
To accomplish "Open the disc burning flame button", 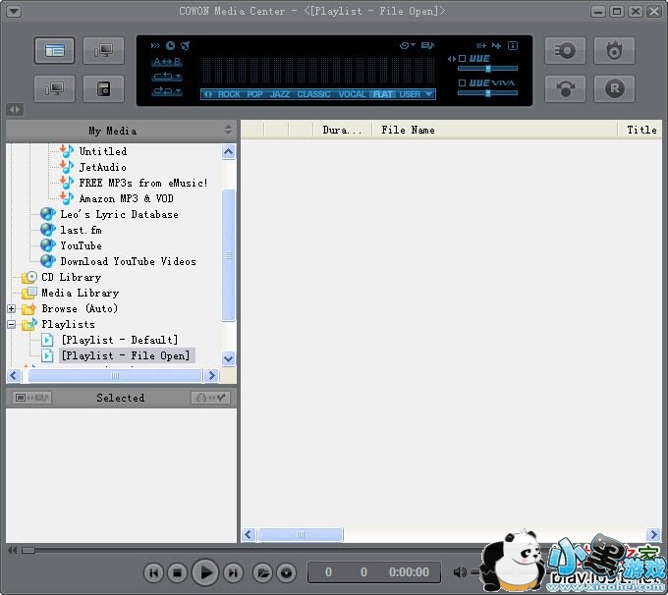I will point(614,51).
